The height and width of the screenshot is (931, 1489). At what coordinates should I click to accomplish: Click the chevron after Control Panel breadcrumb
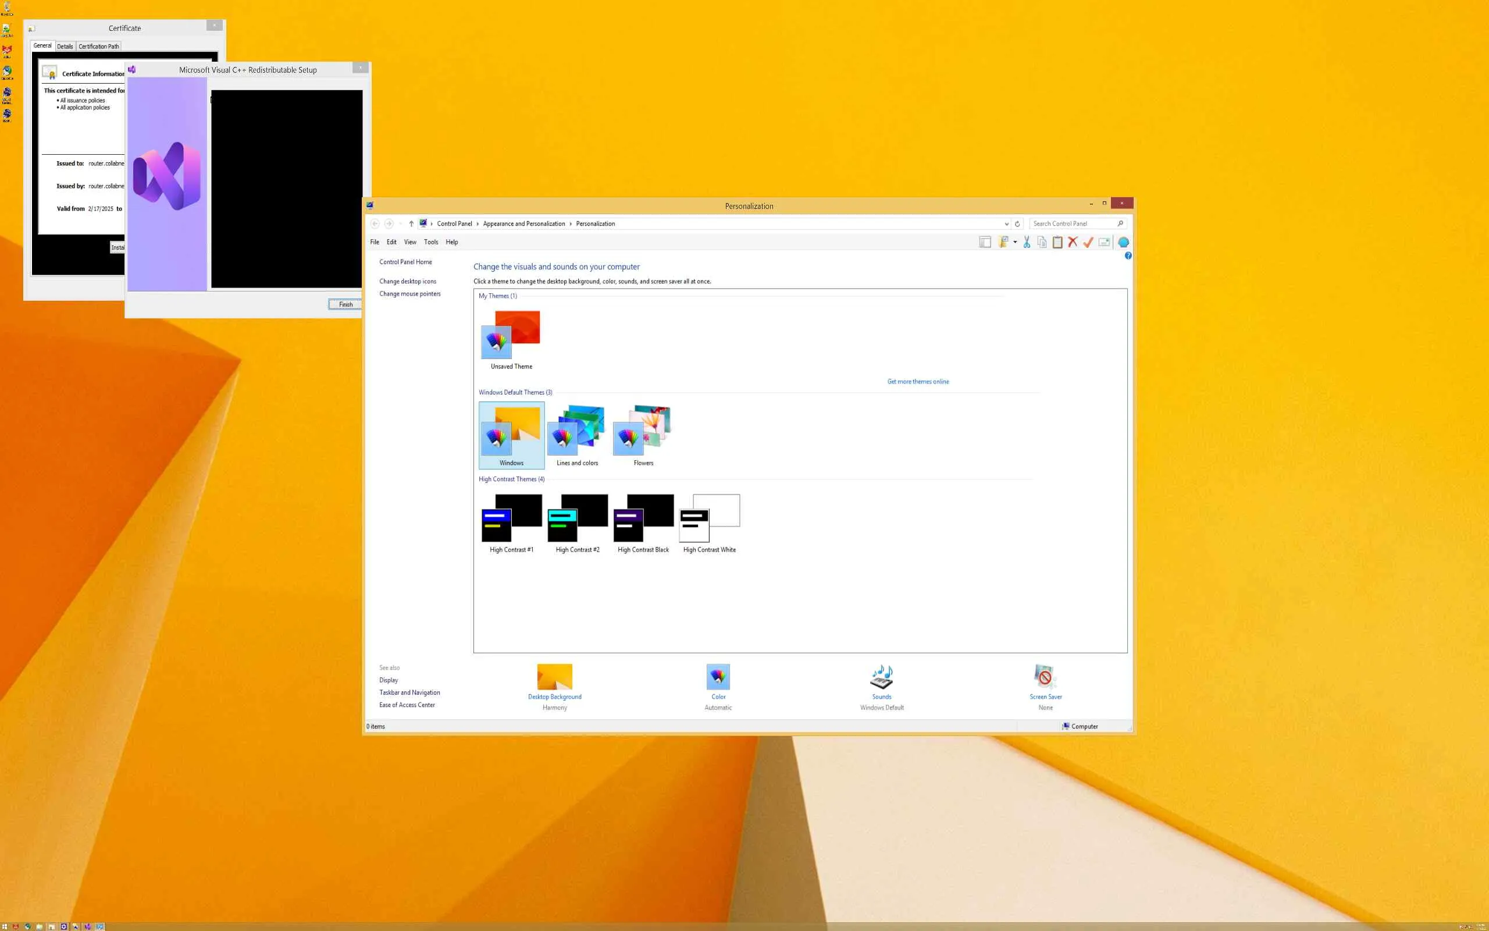(x=478, y=223)
